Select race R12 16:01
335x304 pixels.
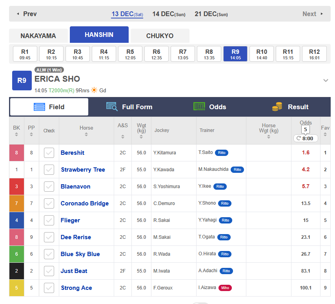point(314,54)
